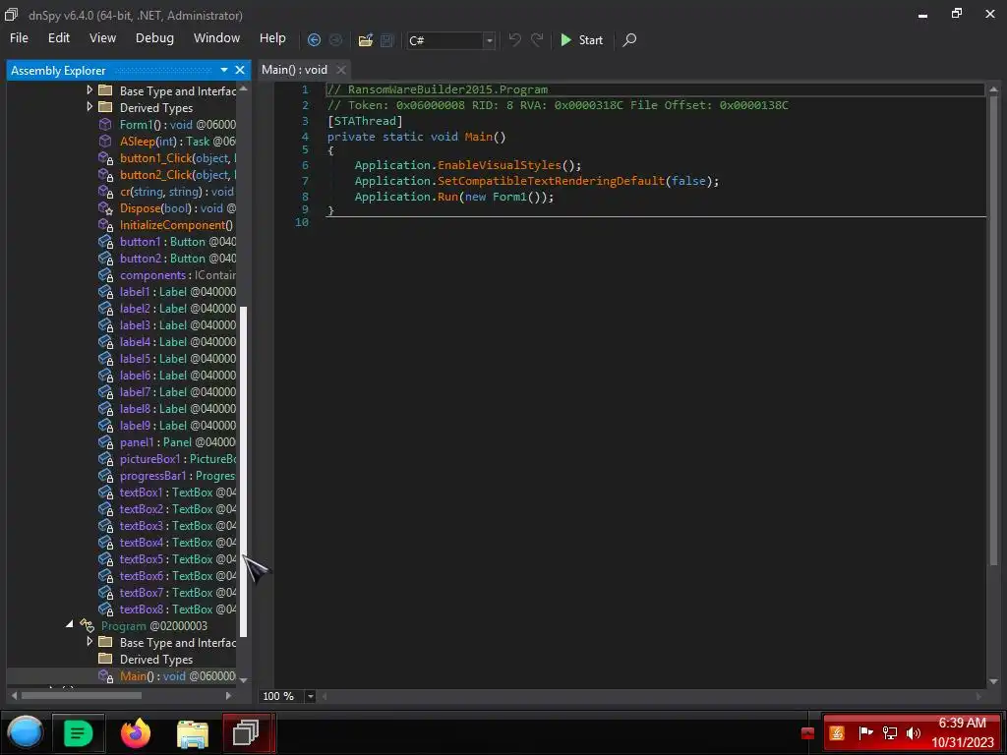This screenshot has height=755, width=1007.
Task: Open the Window menu
Action: [216, 38]
